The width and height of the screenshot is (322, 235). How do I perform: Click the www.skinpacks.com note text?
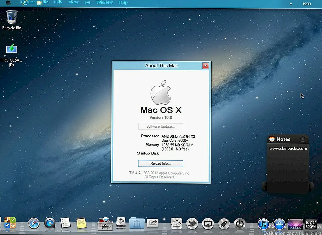coord(288,148)
